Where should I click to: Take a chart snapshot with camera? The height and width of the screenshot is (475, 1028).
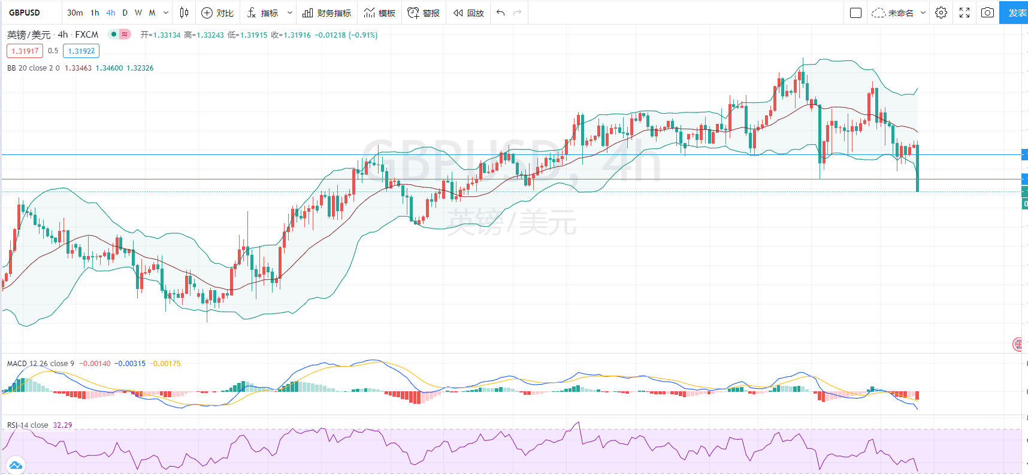tap(988, 13)
